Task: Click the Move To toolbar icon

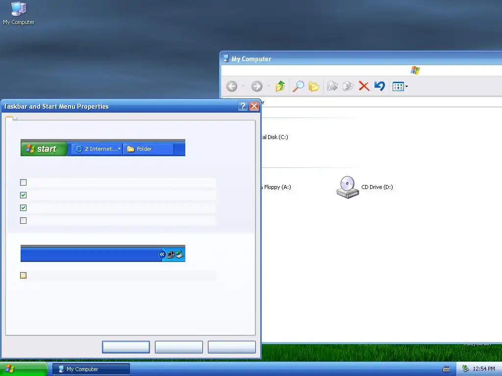Action: coord(333,86)
